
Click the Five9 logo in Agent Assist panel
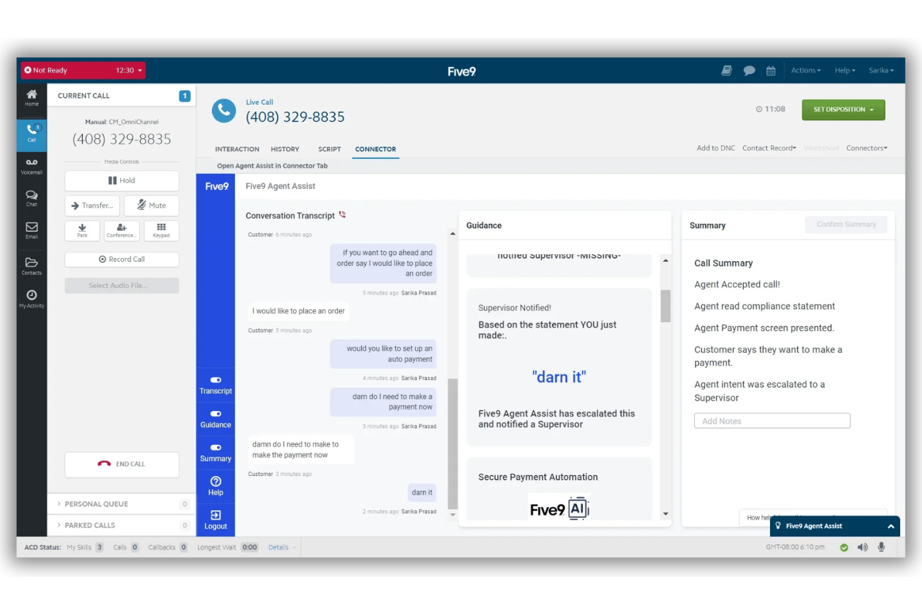(x=216, y=186)
